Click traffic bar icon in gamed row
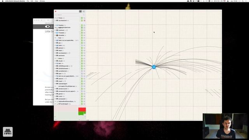249x140 pixels. [x=84, y=94]
